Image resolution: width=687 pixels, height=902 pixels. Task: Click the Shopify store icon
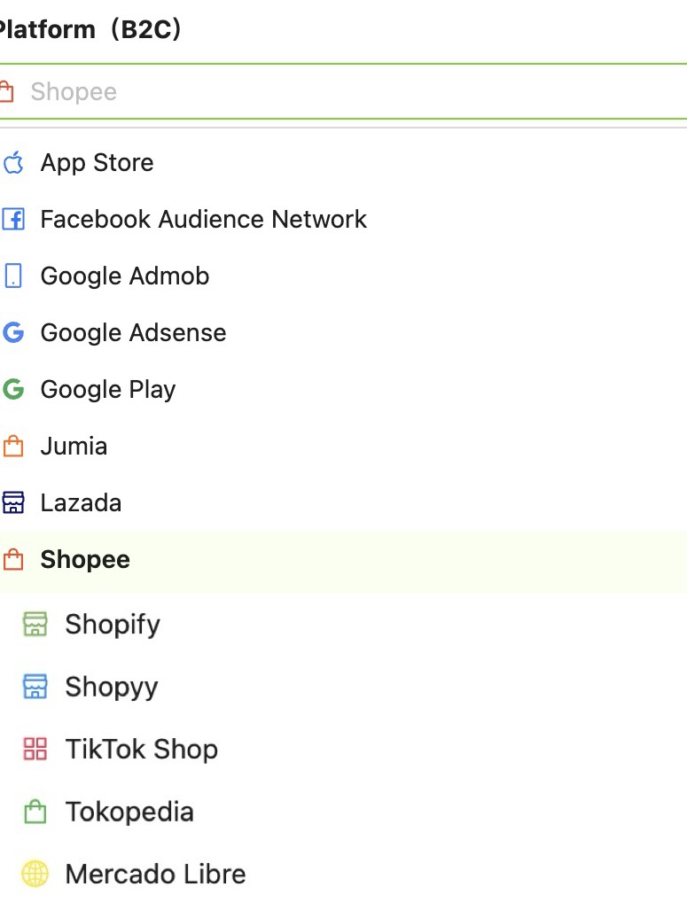pos(35,625)
